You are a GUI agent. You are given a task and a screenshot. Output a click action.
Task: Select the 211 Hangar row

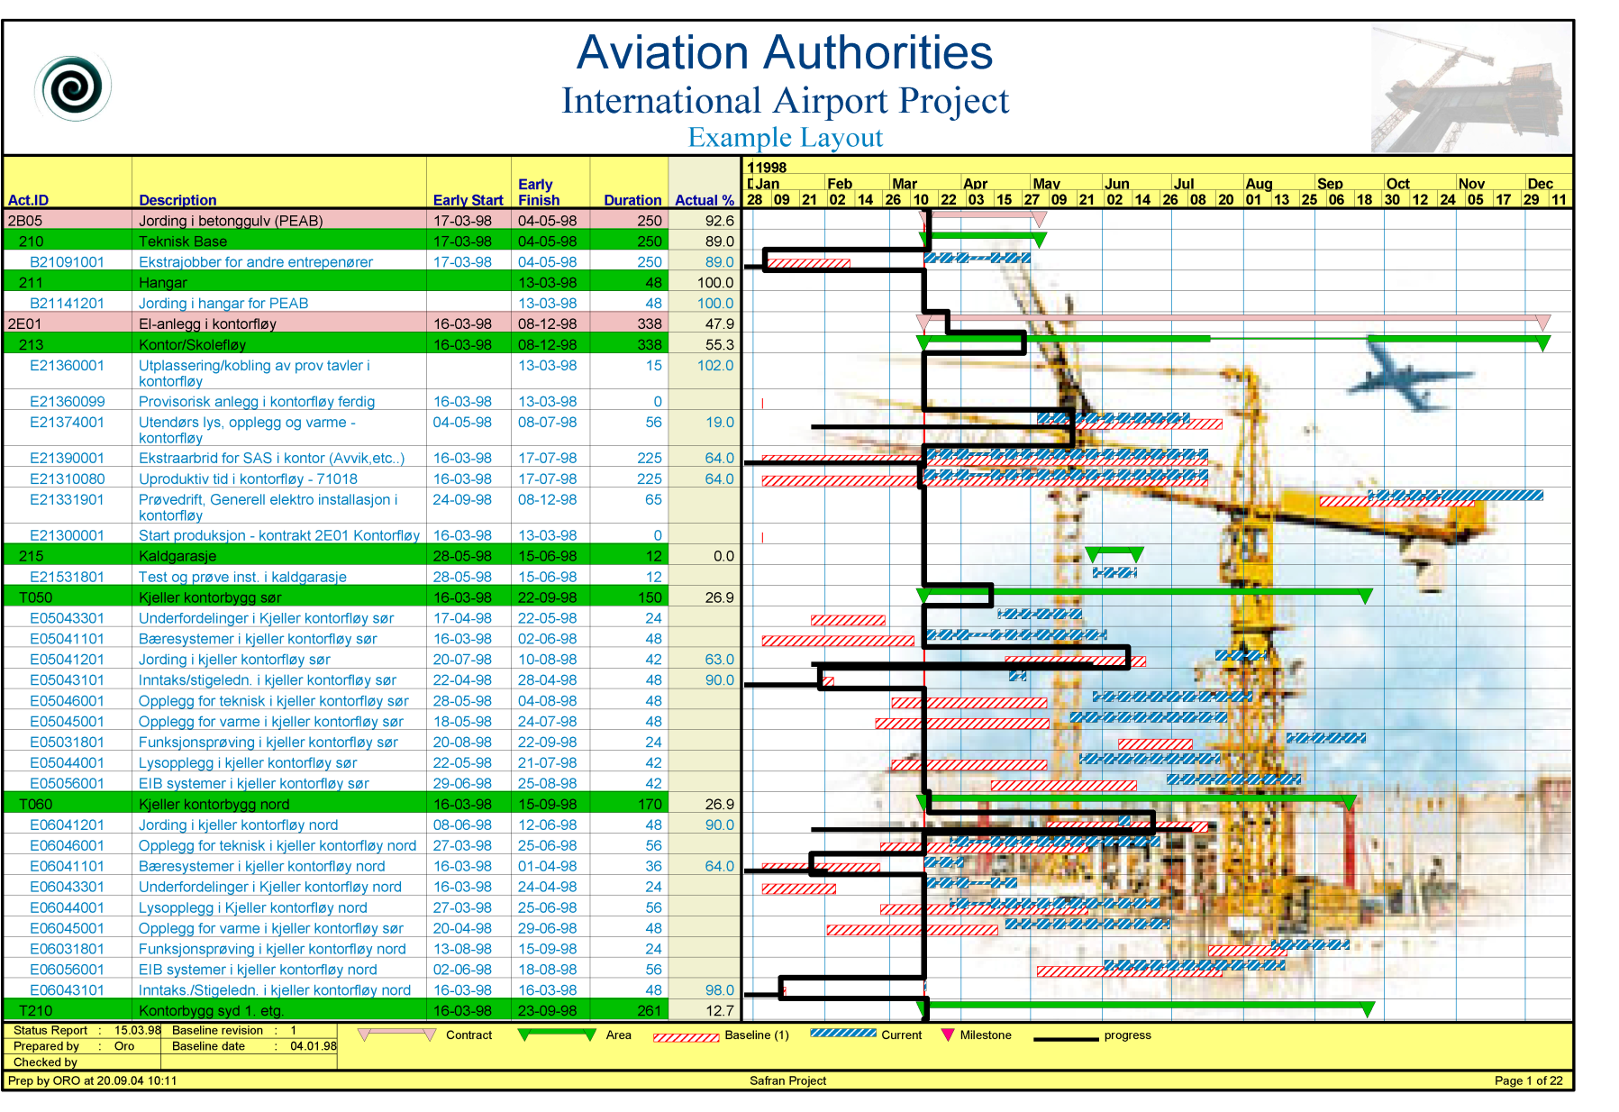tap(371, 283)
